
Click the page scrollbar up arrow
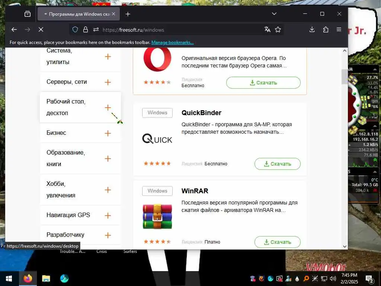[x=345, y=51]
